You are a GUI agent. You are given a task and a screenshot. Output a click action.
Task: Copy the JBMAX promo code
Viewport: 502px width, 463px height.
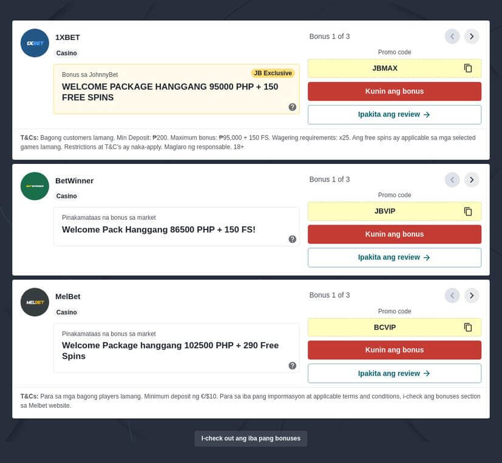tap(468, 69)
